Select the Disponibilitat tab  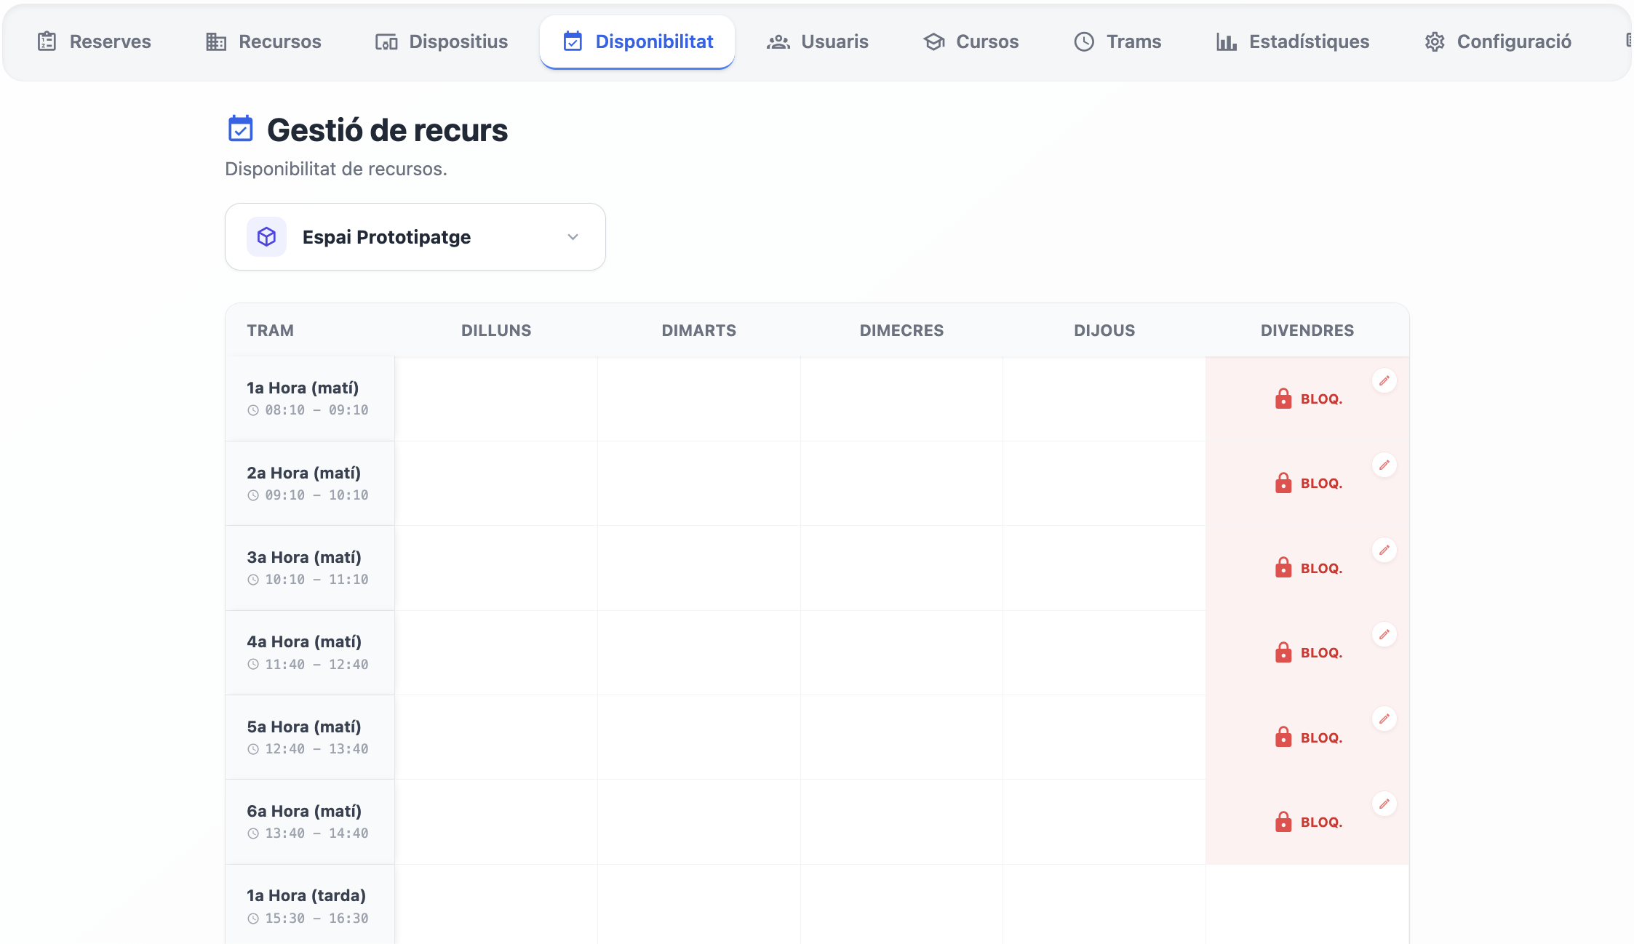point(637,41)
